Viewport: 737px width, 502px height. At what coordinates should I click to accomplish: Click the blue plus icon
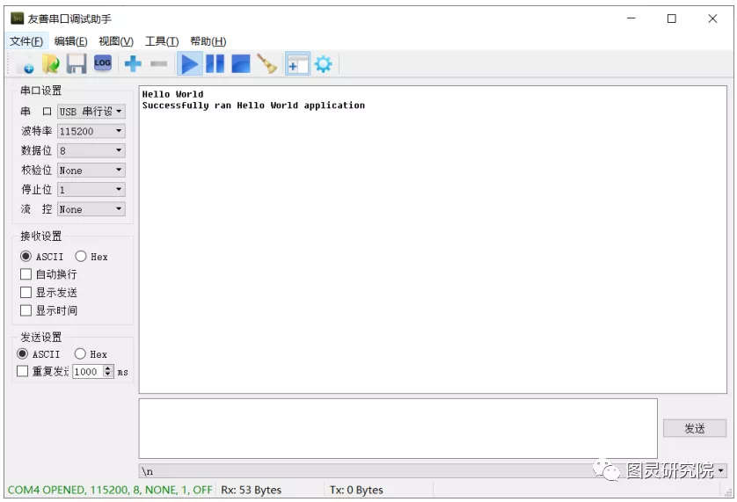133,63
